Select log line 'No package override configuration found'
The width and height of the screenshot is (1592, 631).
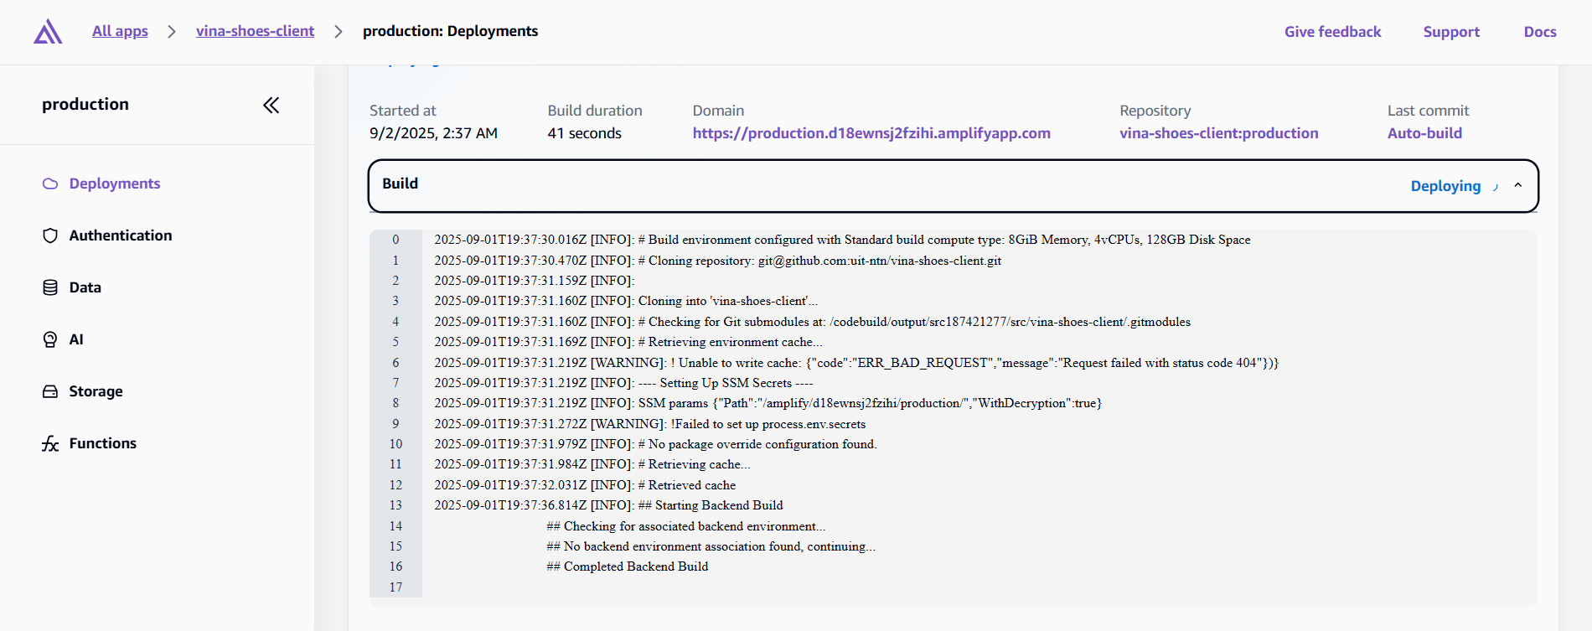pos(655,444)
